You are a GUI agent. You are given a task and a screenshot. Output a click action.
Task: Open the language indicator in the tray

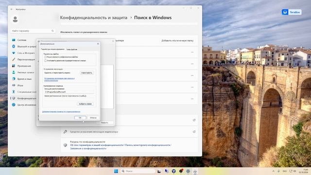coord(285,171)
